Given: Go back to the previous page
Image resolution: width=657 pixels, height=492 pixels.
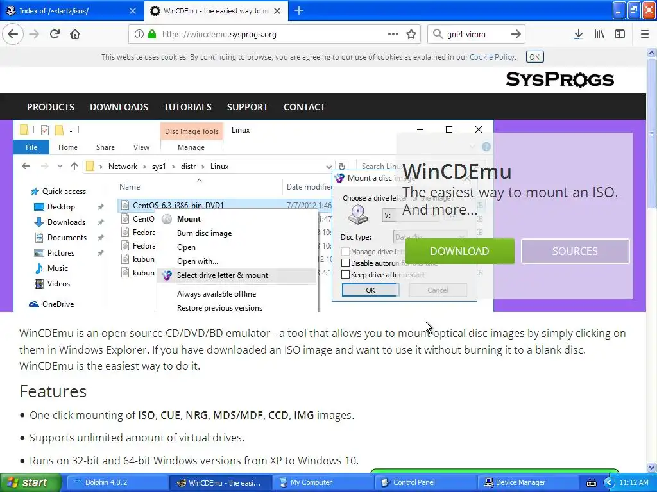Looking at the screenshot, I should [13, 34].
